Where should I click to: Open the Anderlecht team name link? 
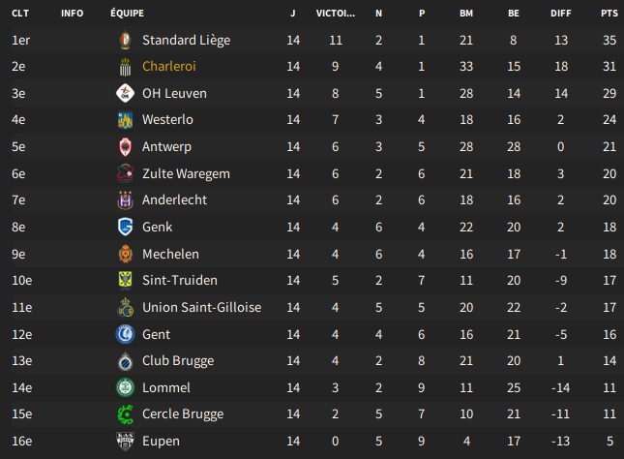[174, 199]
